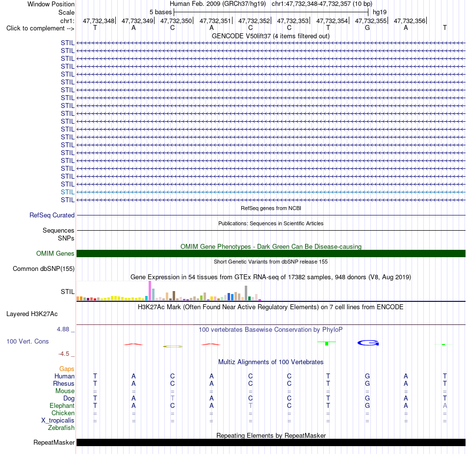The width and height of the screenshot is (466, 454).
Task: Click the yellow C PhyloP logo
Action: click(x=173, y=347)
